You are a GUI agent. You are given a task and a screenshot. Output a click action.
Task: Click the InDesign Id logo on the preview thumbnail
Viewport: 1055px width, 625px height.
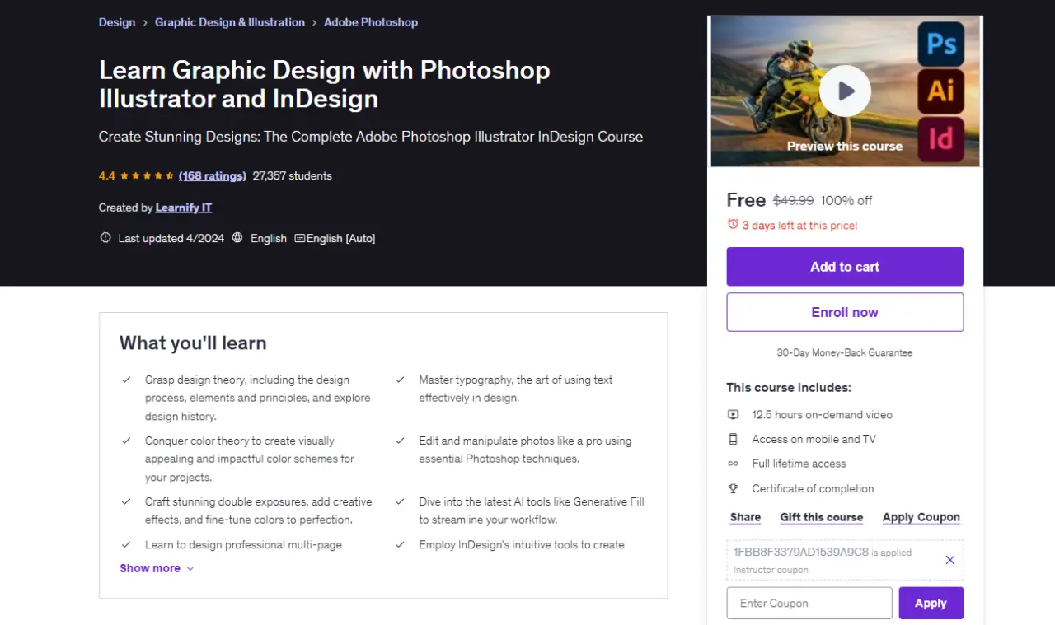941,138
